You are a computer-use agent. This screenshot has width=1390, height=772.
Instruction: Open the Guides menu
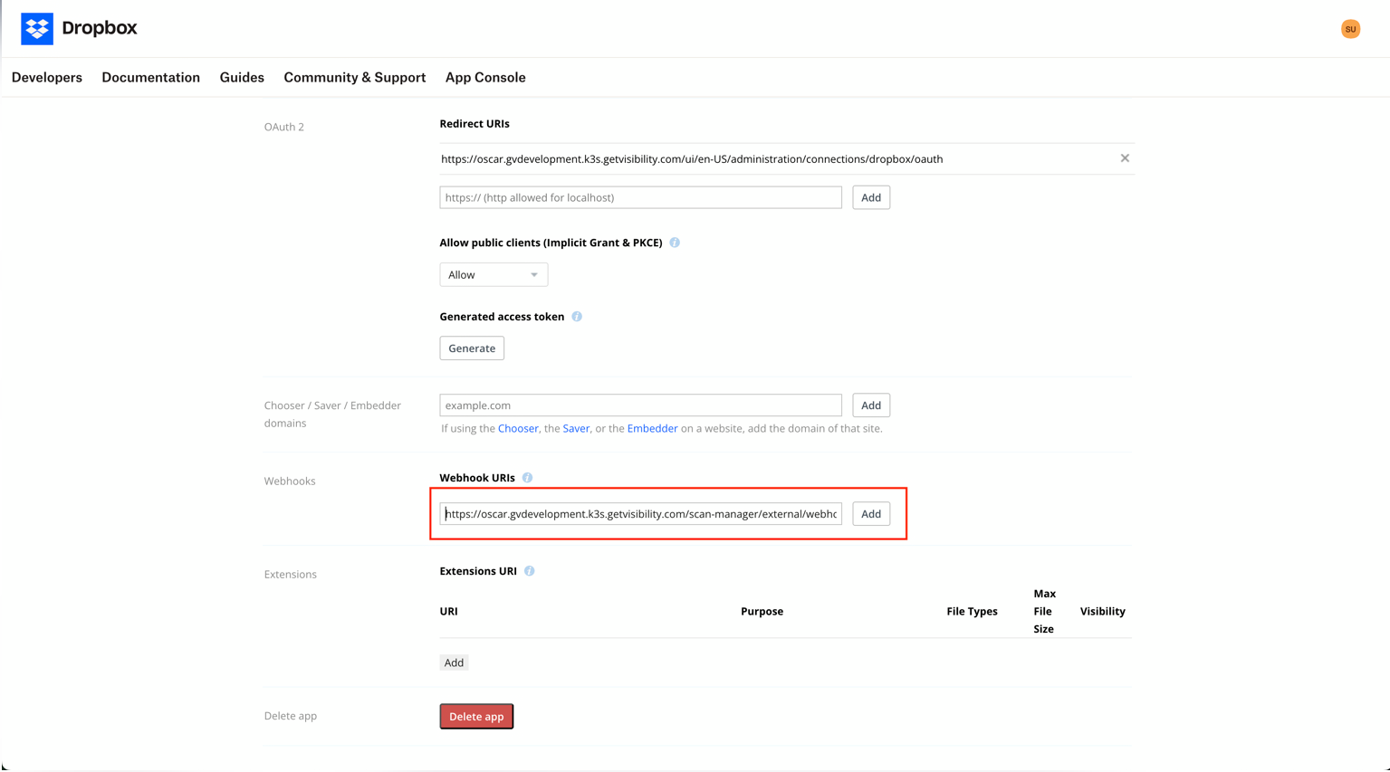242,78
